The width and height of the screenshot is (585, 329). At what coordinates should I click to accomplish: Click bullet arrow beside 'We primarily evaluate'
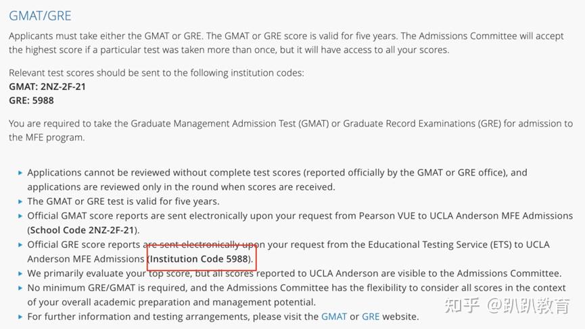[20, 274]
